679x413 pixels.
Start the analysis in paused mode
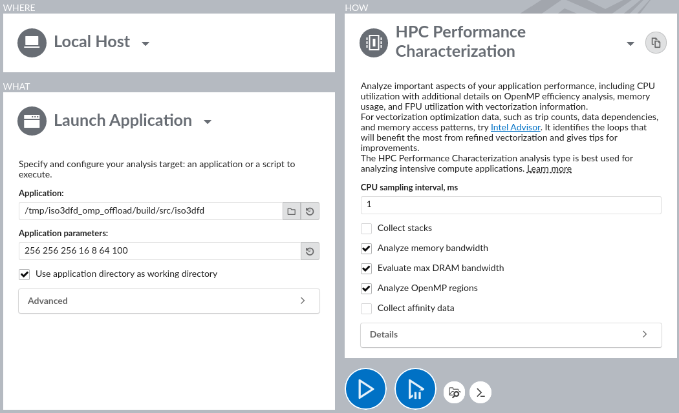click(415, 388)
